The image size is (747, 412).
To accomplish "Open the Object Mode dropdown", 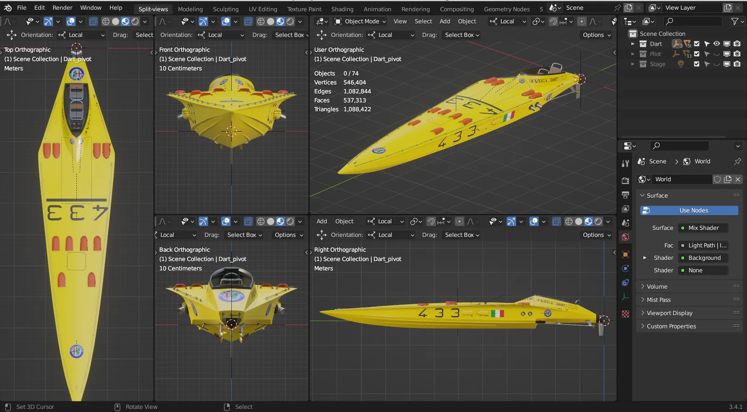I will (360, 21).
